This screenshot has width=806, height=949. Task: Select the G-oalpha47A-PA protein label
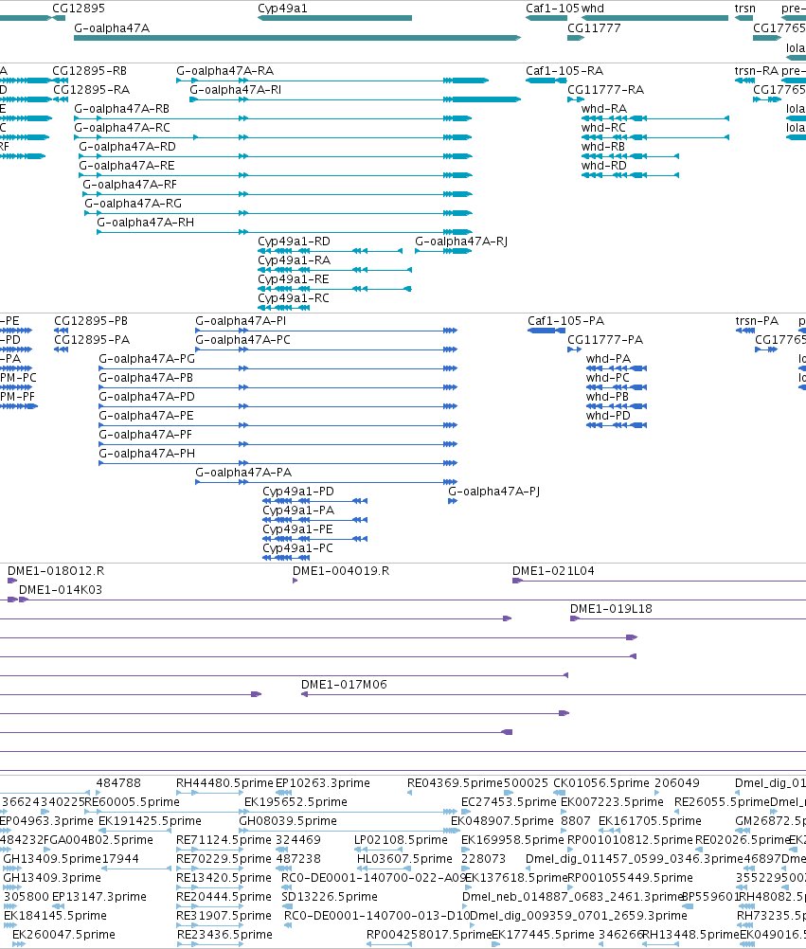click(x=243, y=473)
